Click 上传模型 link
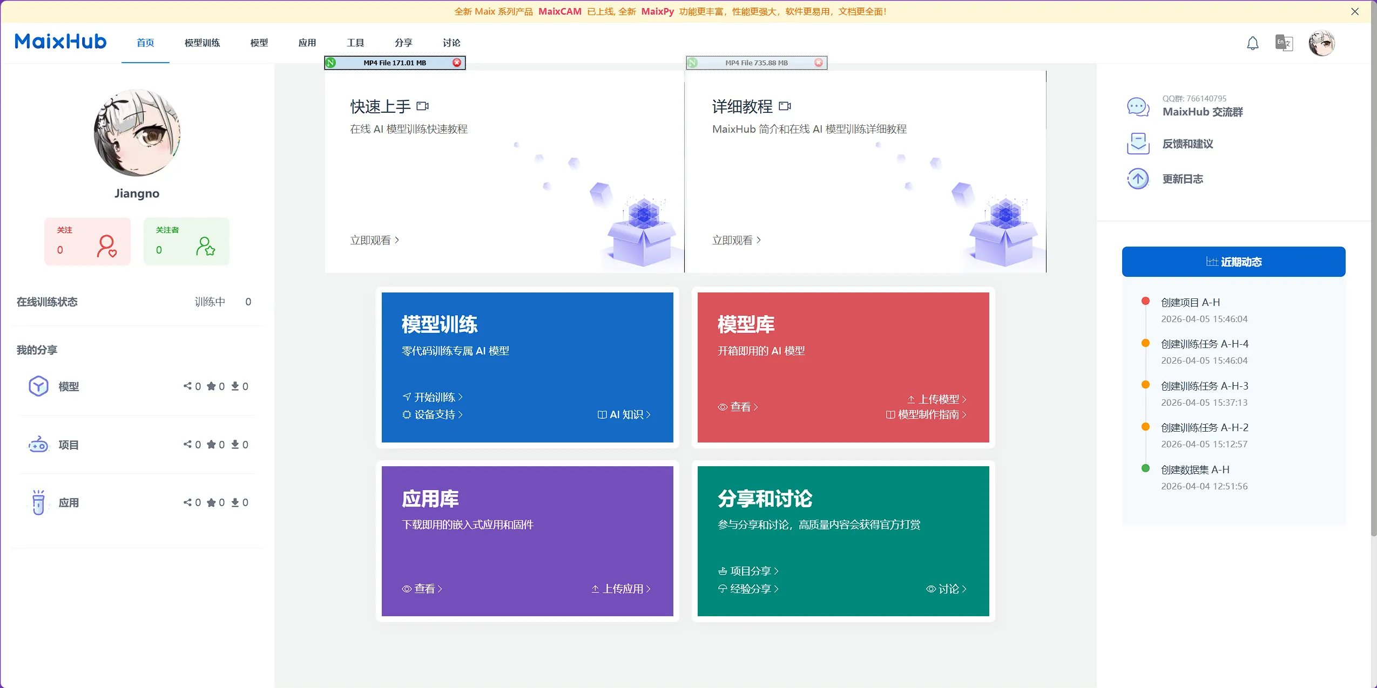Viewport: 1377px width, 688px height. pos(937,399)
